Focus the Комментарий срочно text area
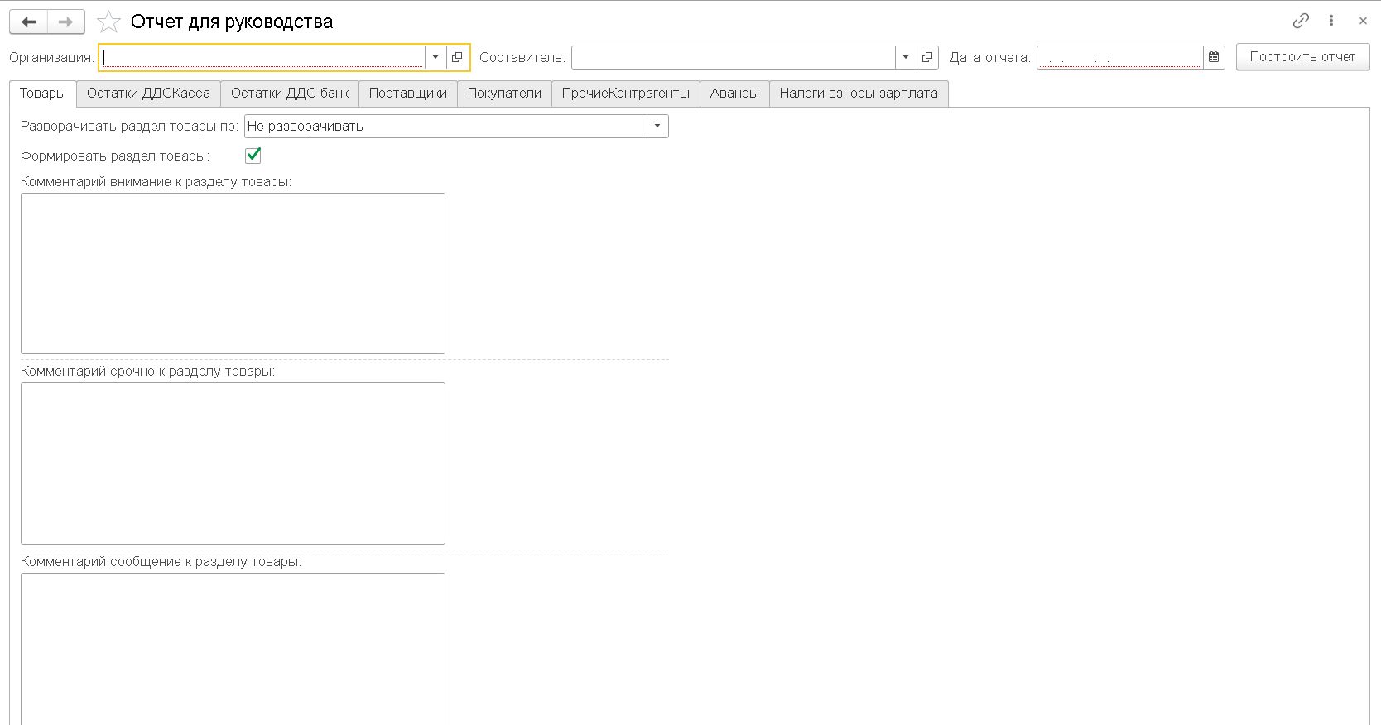This screenshot has width=1381, height=725. click(x=233, y=463)
